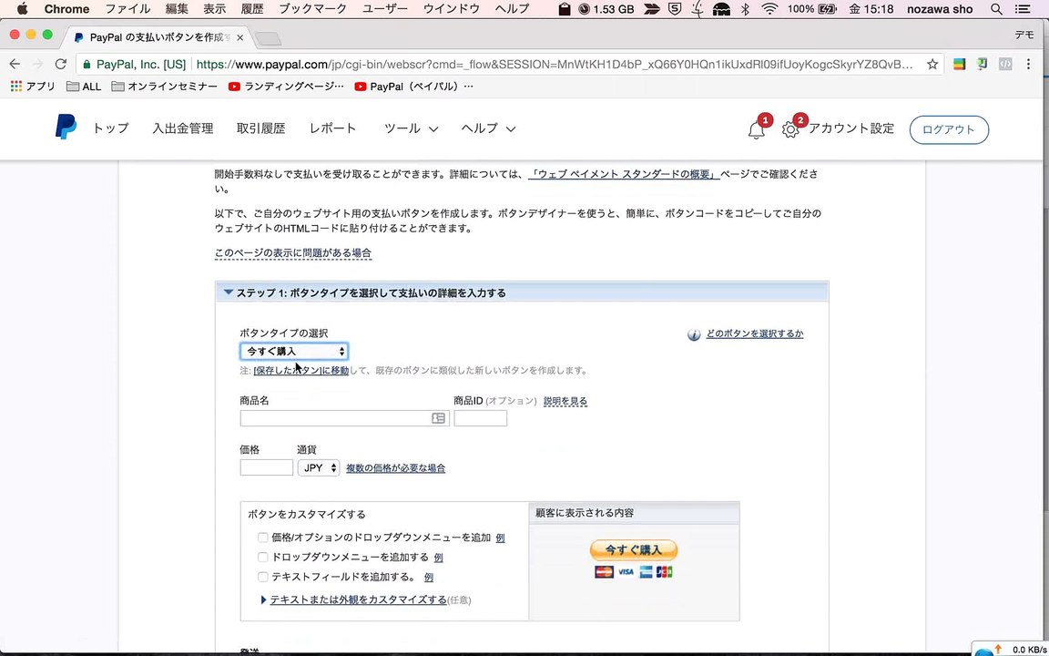
Task: Check 価格/オプションのドロップダウンメニューを追加 checkbox
Action: [x=263, y=538]
